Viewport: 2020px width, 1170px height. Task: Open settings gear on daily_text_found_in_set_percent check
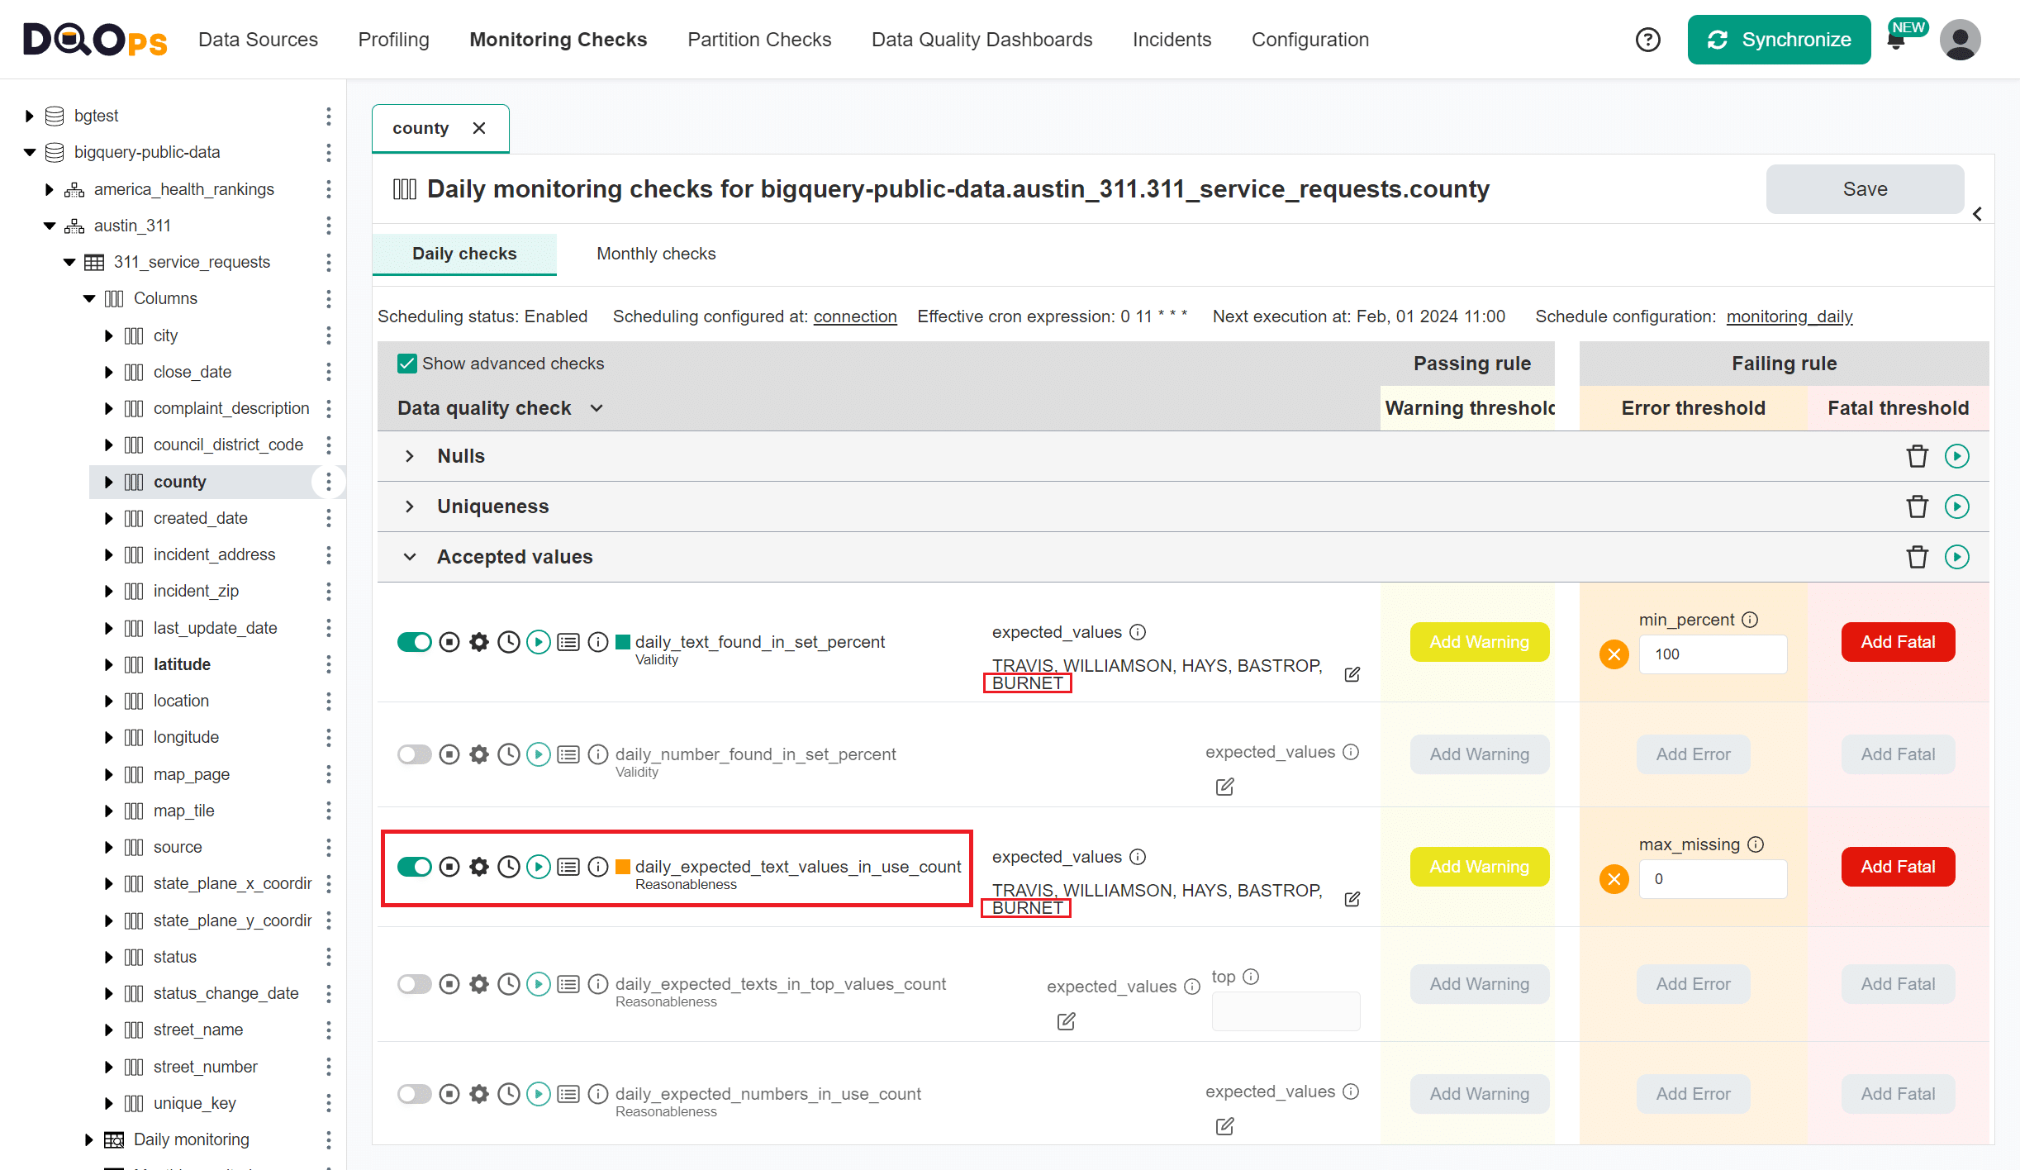[x=479, y=641]
